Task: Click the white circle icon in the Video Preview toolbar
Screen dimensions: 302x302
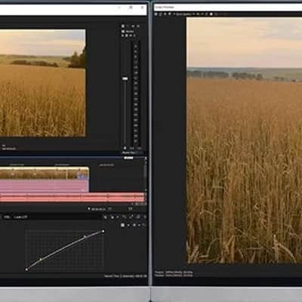Action: [x=211, y=14]
